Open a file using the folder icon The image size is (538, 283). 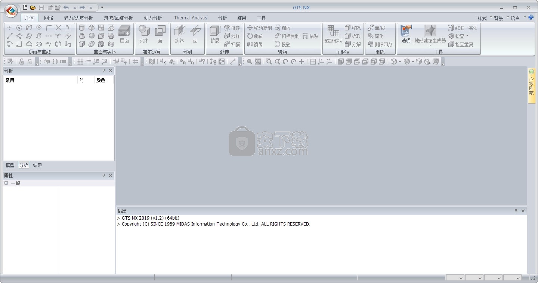tap(33, 7)
